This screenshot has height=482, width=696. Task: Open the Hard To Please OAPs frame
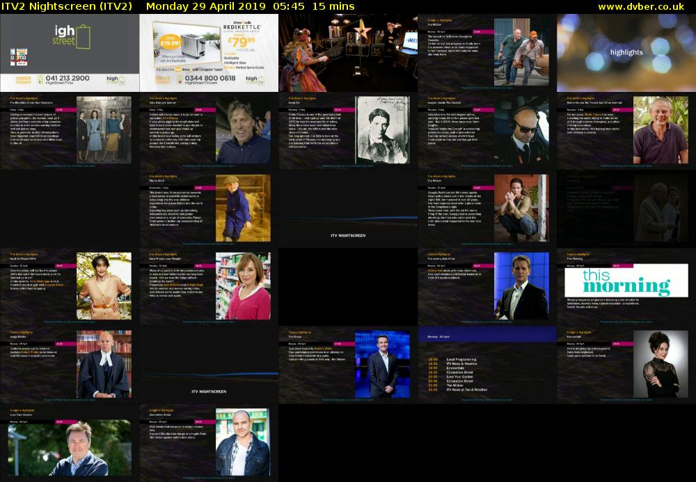click(70, 286)
